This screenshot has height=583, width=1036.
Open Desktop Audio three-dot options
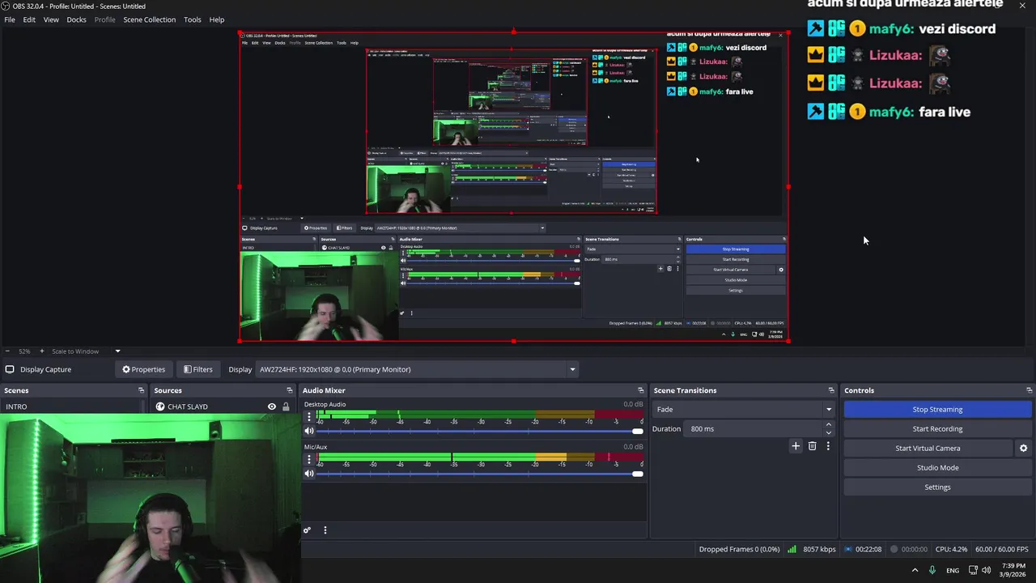(x=308, y=416)
